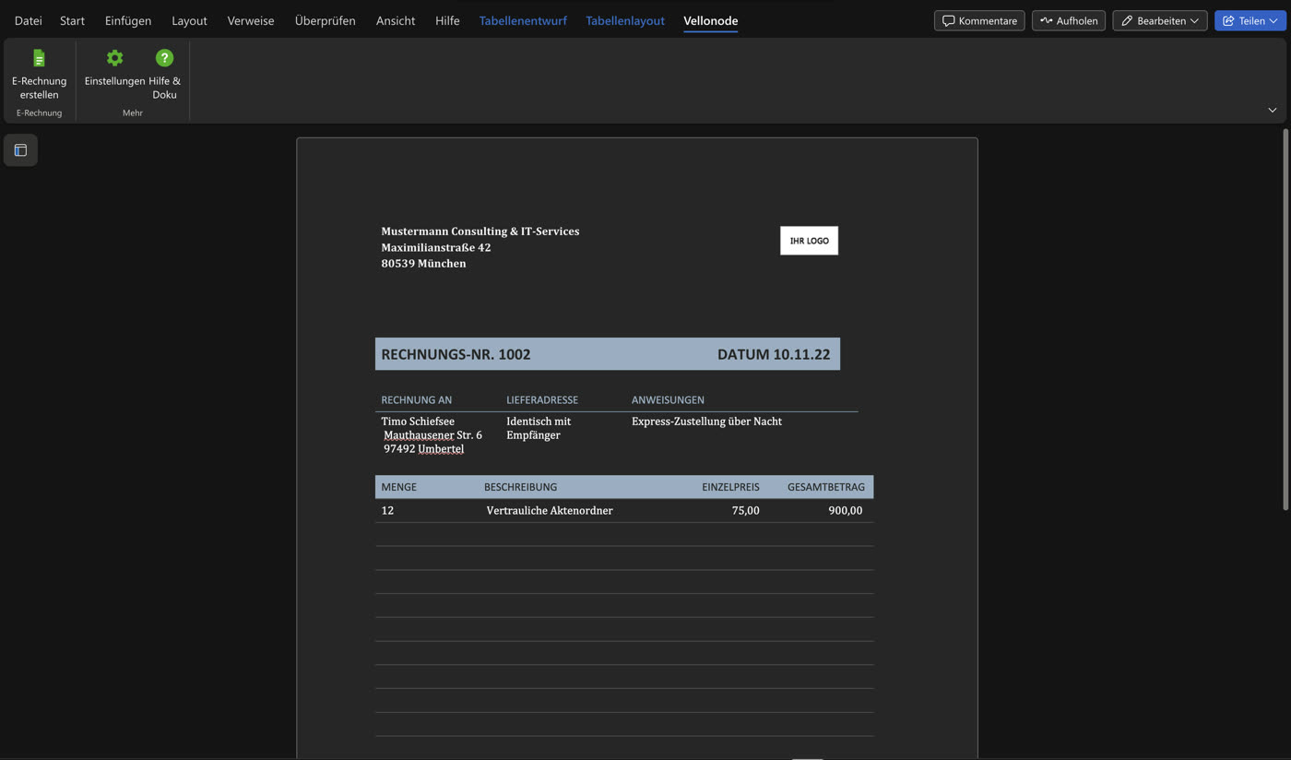The image size is (1291, 760).
Task: Click the company name Mustermann Consulting & IT-Services
Action: [480, 232]
